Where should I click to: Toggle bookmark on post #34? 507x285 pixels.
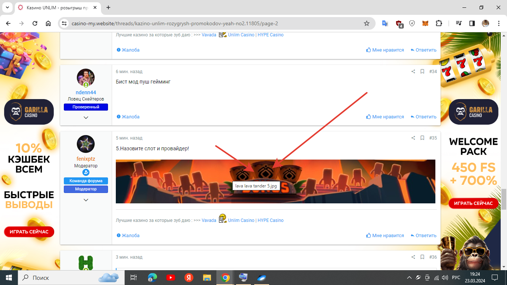pyautogui.click(x=422, y=72)
